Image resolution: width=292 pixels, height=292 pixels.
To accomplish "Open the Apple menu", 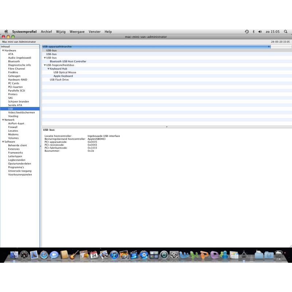I will (6, 31).
